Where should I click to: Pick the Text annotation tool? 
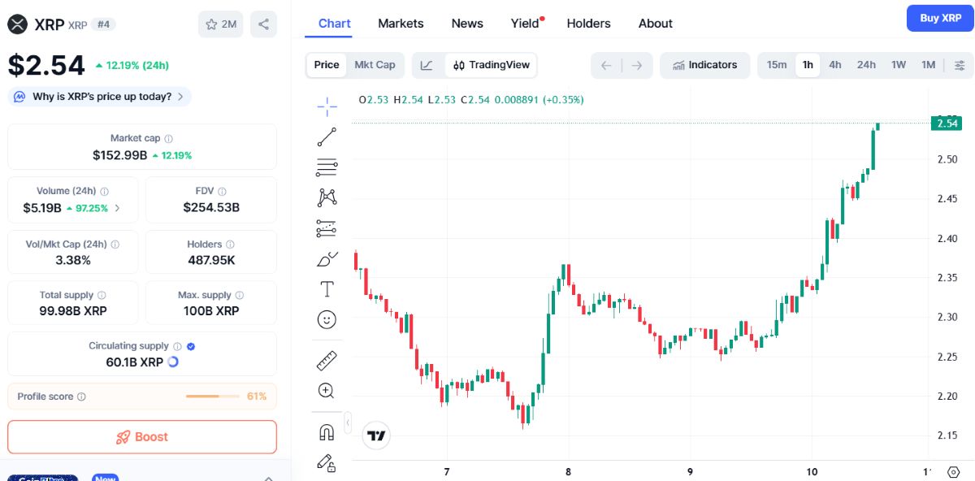(x=327, y=289)
